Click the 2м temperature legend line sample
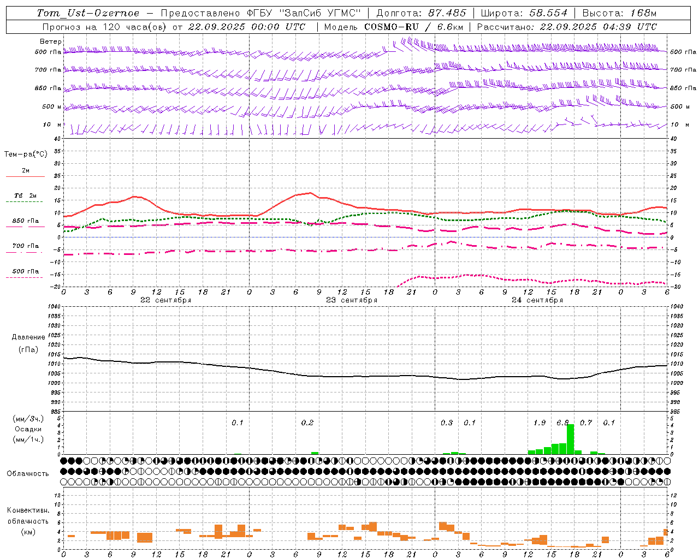This screenshot has height=559, width=699. coord(25,176)
